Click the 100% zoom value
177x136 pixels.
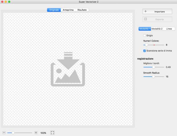pyautogui.click(x=43, y=133)
